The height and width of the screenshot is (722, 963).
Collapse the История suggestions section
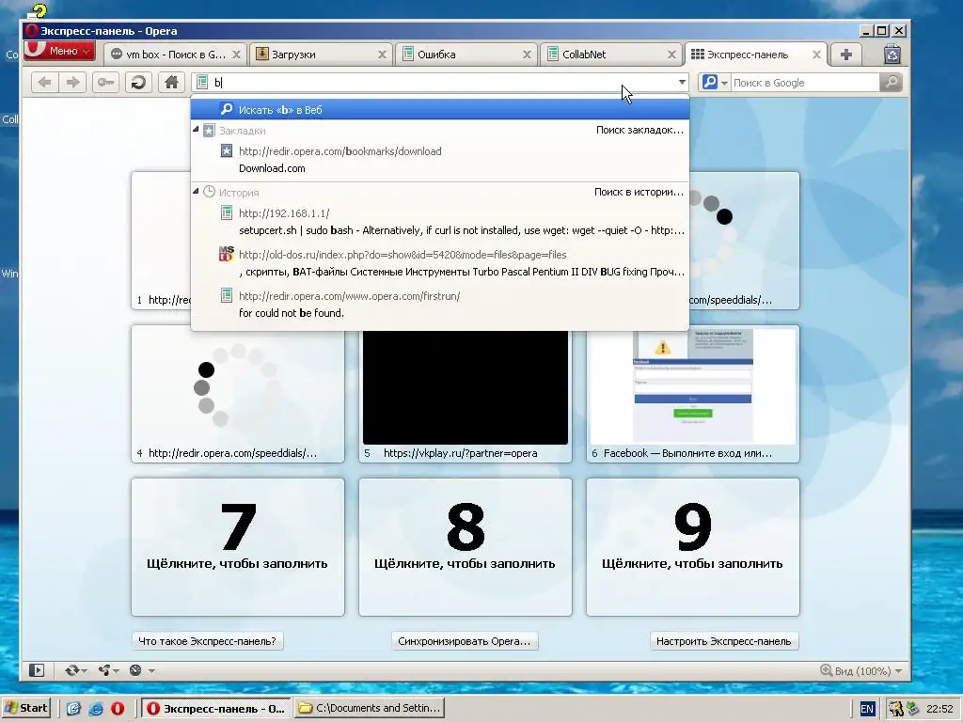(196, 192)
